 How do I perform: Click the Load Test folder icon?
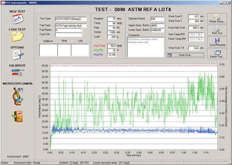coord(18,36)
